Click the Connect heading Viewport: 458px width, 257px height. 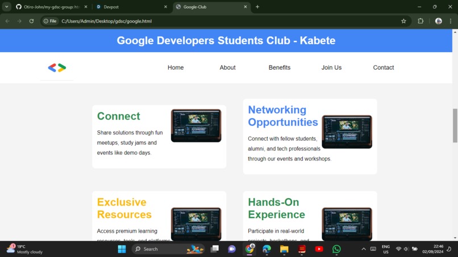click(x=119, y=116)
